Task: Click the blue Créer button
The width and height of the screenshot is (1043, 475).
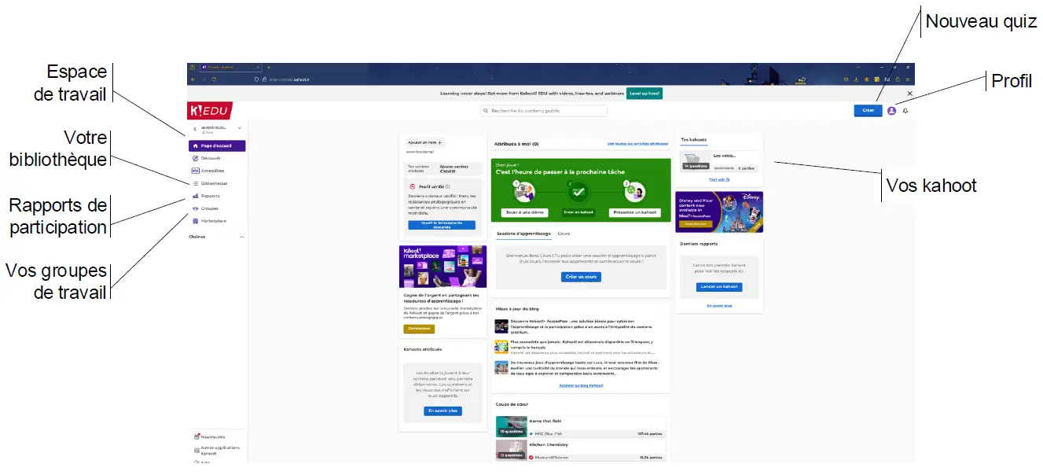Action: click(x=868, y=111)
